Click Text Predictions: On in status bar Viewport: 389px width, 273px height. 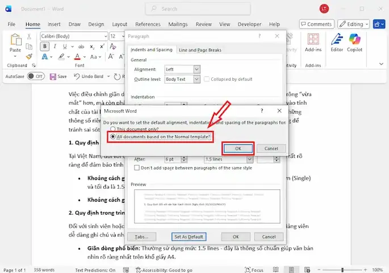tap(95, 270)
